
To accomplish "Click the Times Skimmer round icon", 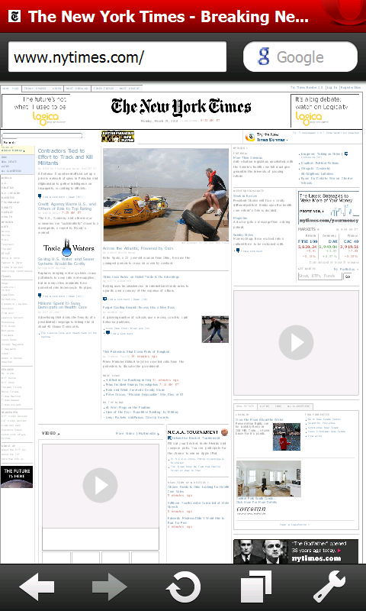I will [x=249, y=137].
